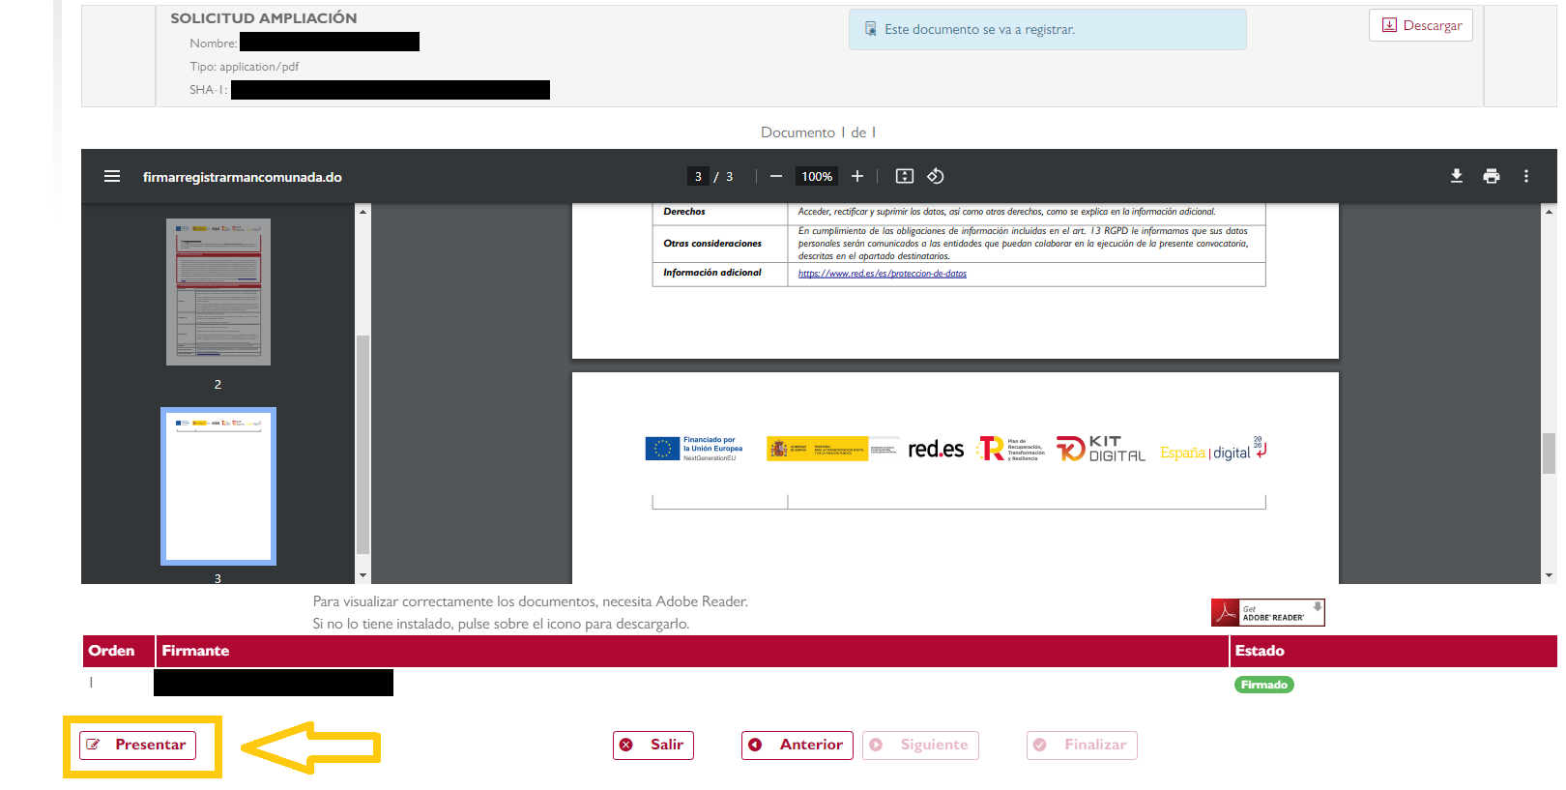Screen dimensions: 1566x790
Task: Select the page 3 thumbnail
Action: (x=218, y=486)
